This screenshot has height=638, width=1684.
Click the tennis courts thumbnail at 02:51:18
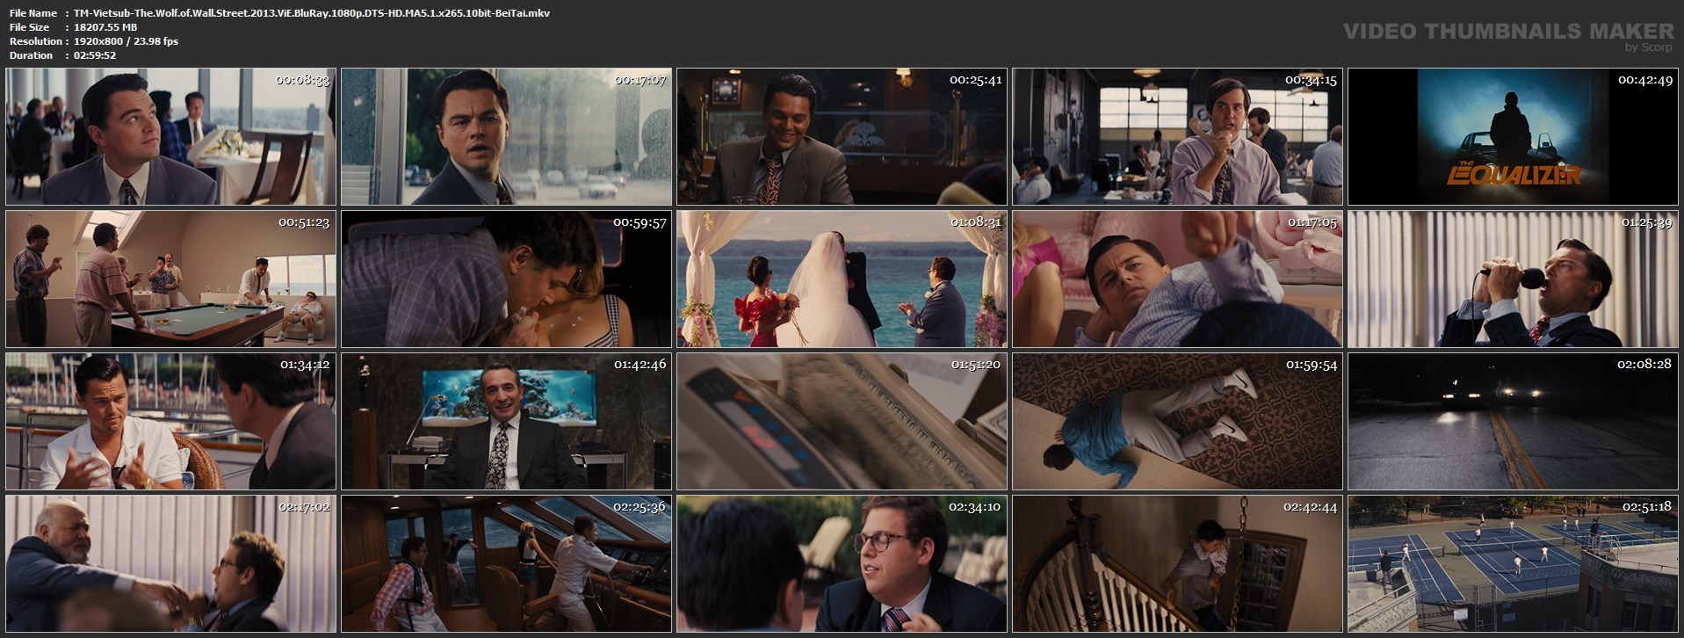(x=1513, y=564)
